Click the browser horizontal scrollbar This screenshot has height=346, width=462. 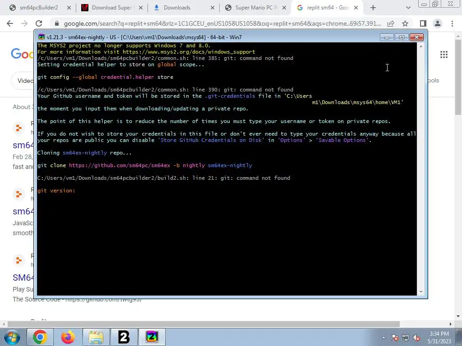(x=203, y=324)
